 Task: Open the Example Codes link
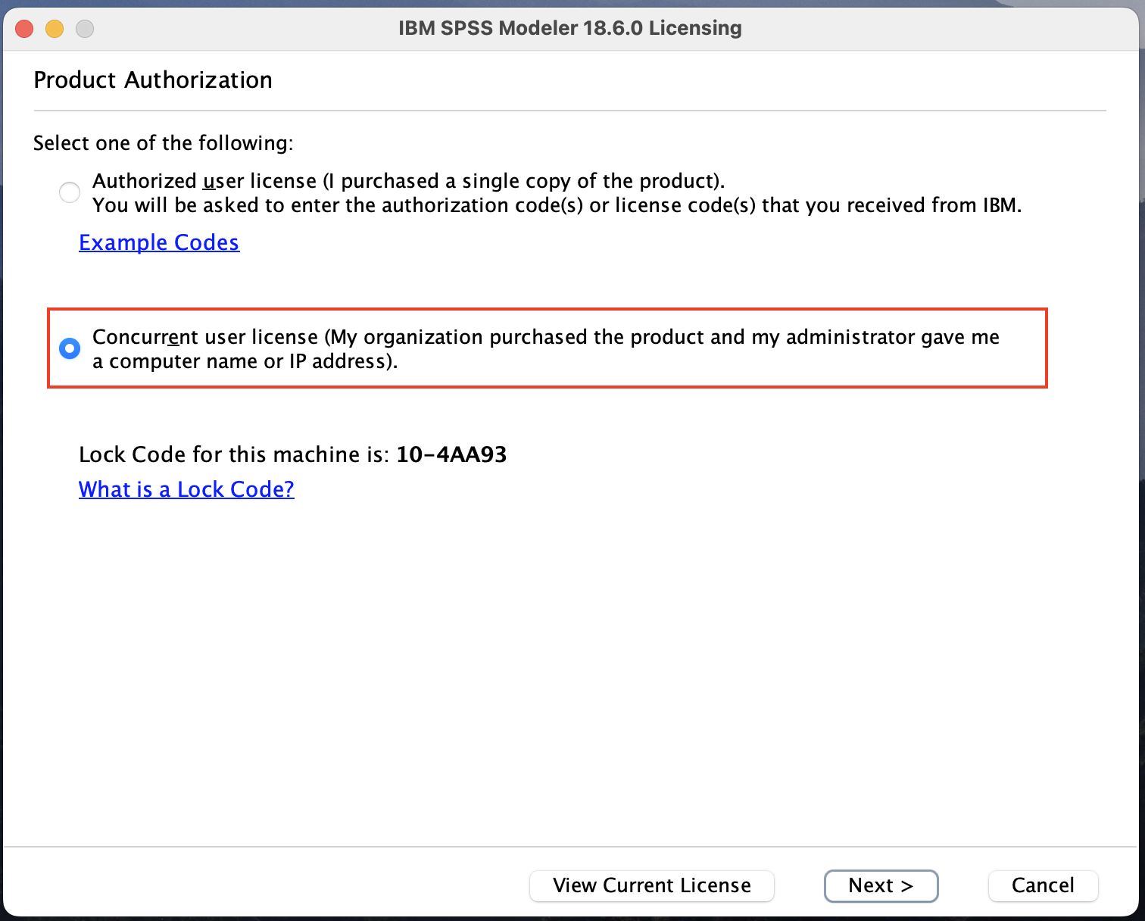159,242
